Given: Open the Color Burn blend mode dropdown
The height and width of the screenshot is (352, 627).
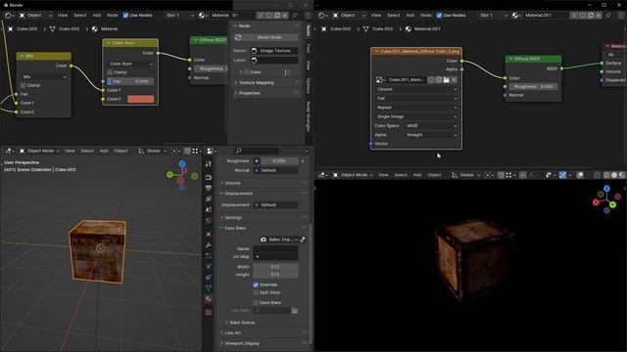Looking at the screenshot, I should [x=130, y=64].
